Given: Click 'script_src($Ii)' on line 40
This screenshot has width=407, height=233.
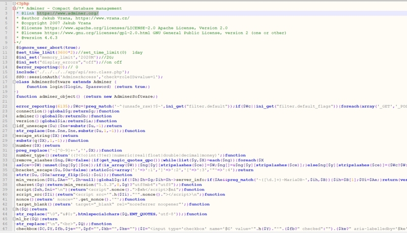Looking at the screenshot, I should pyautogui.click(x=35, y=195).
